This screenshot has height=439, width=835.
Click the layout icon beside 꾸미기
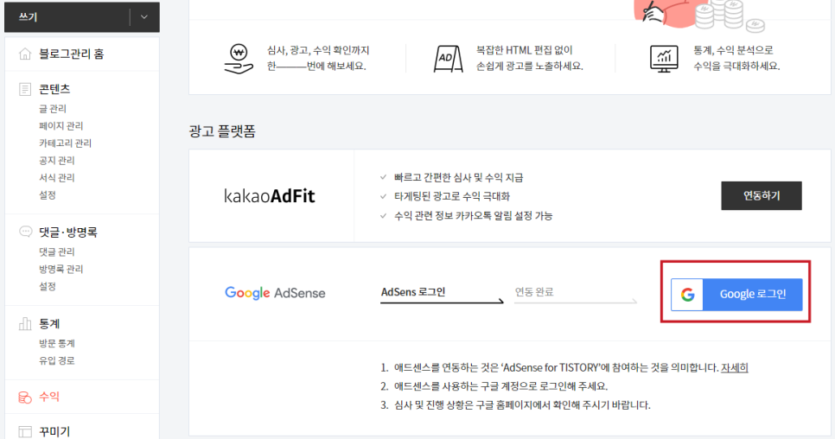[25, 431]
